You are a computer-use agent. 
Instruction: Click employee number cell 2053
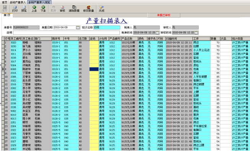click(16, 149)
